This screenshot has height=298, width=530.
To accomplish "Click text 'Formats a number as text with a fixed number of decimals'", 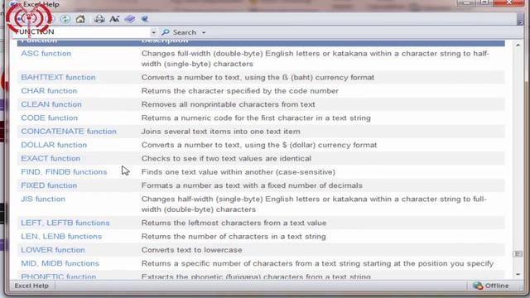I will [x=252, y=185].
